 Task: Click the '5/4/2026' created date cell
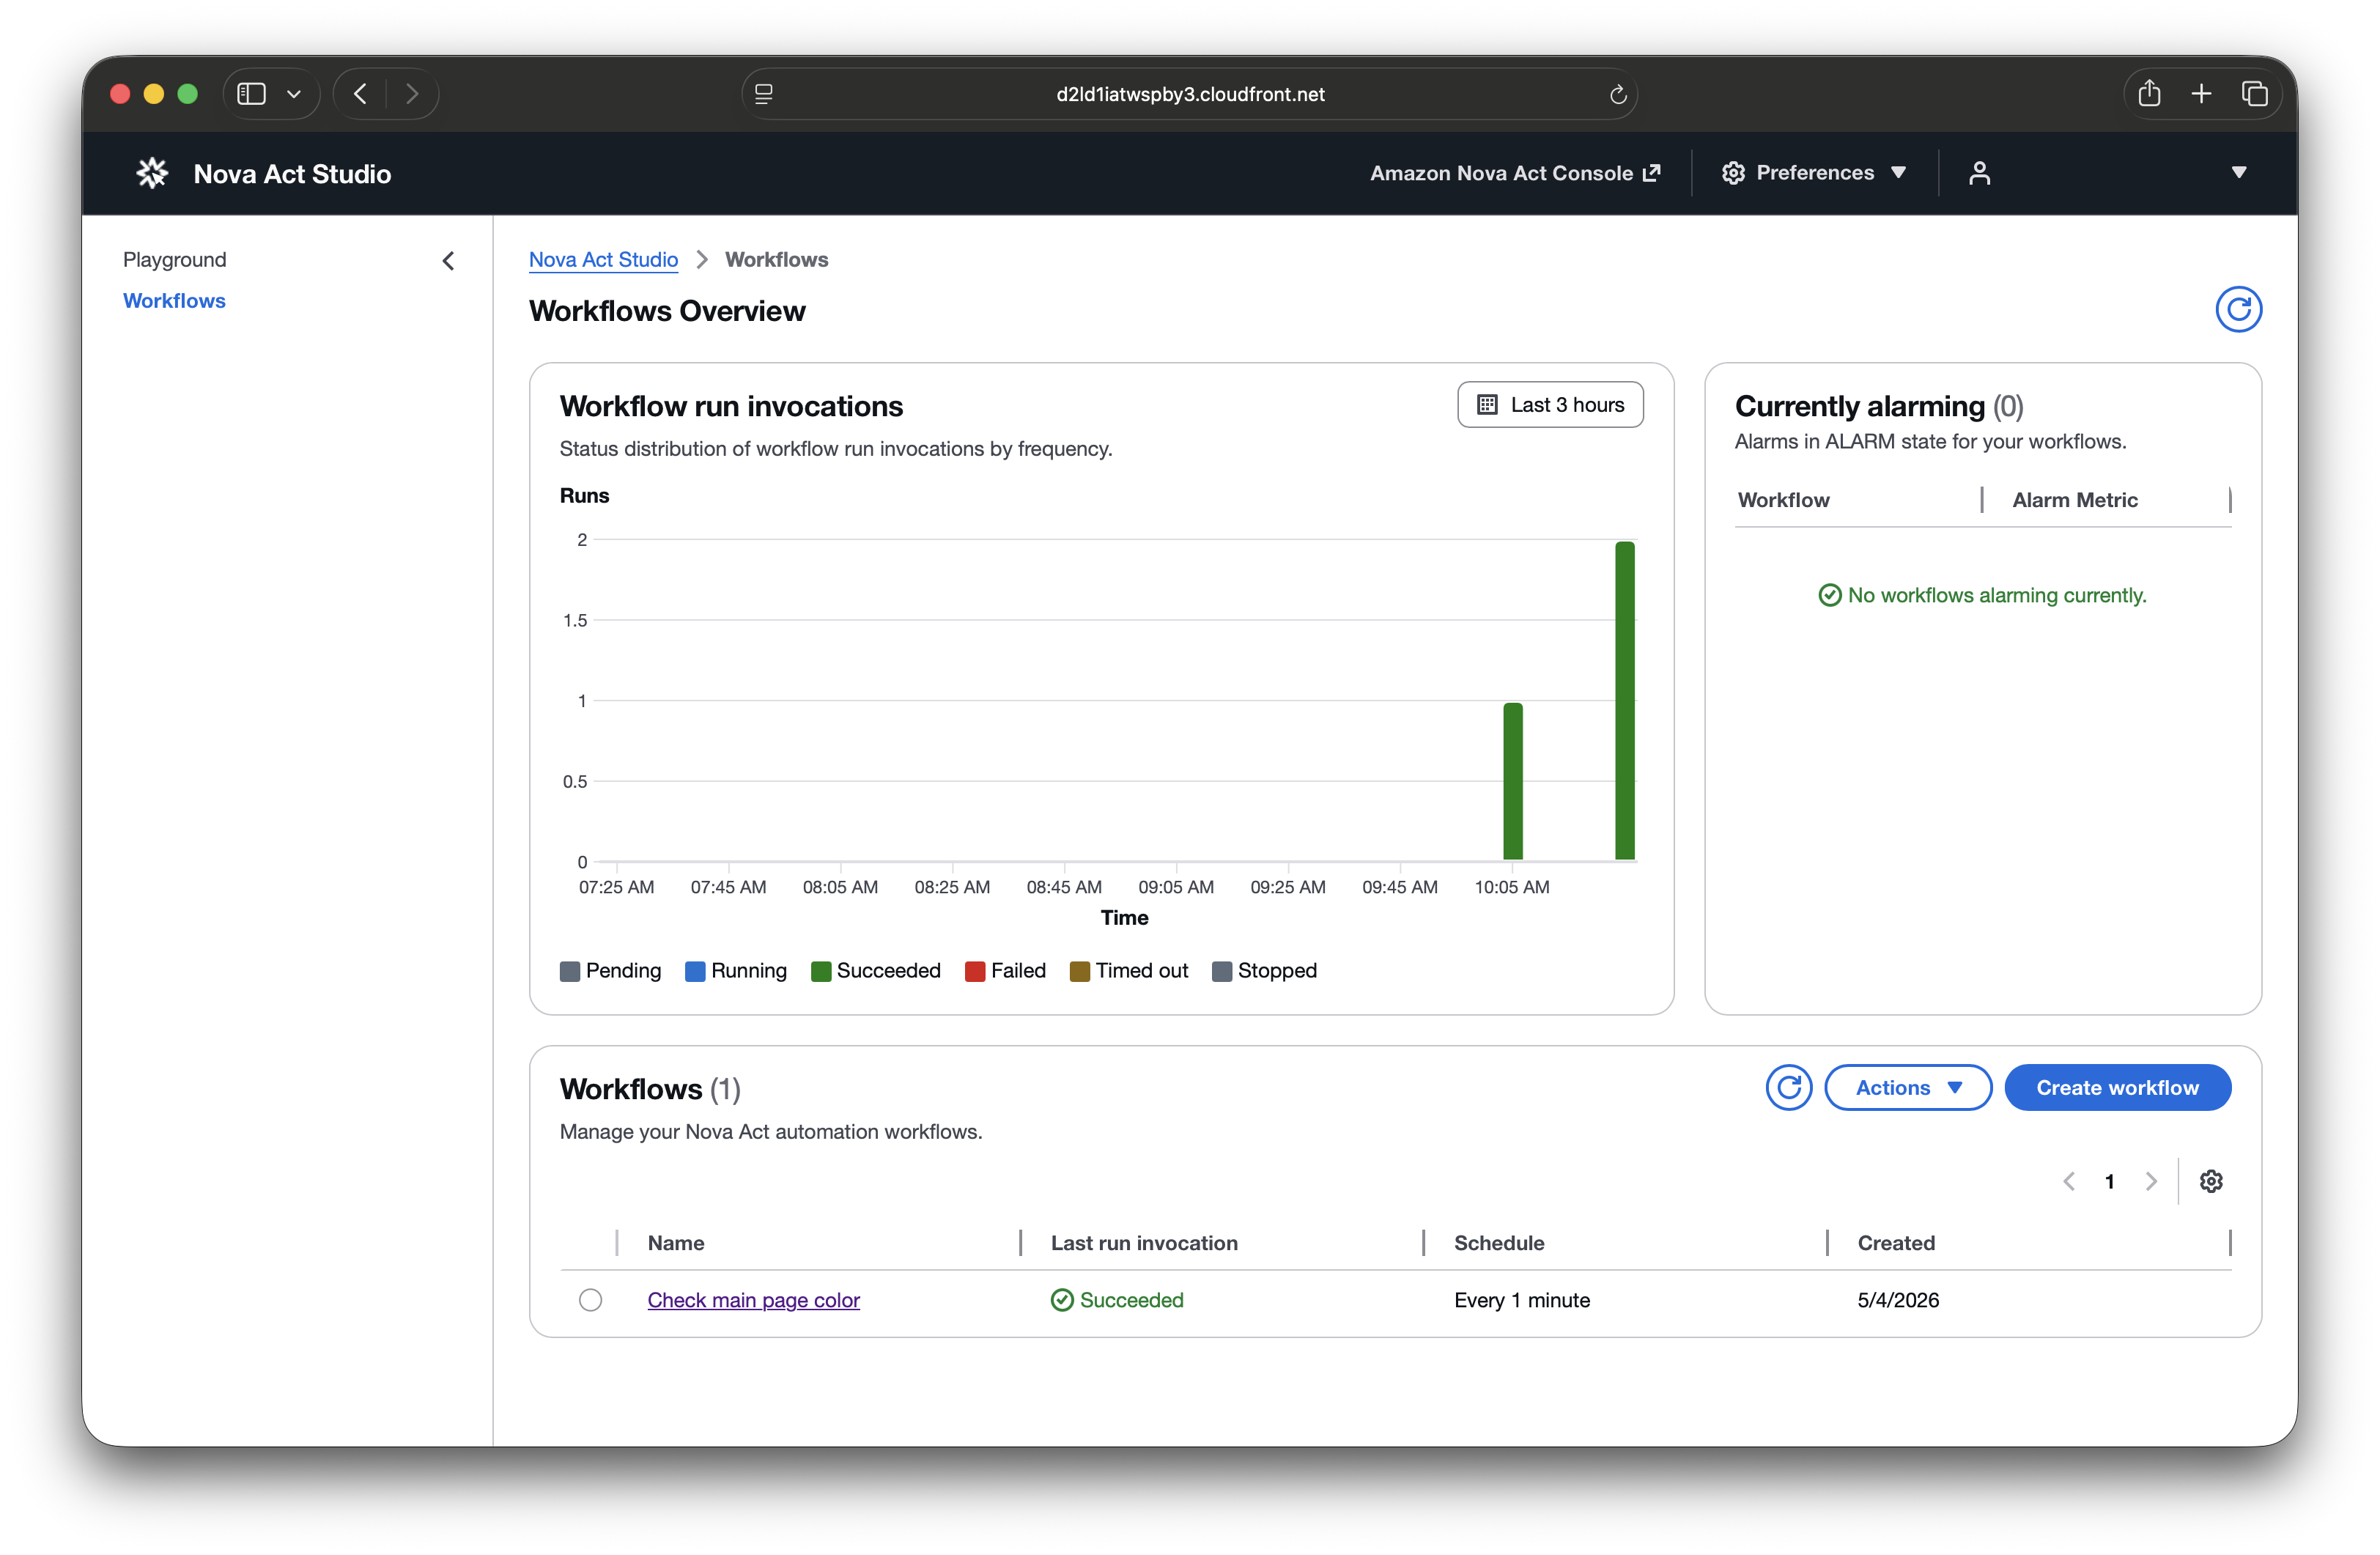(1898, 1300)
